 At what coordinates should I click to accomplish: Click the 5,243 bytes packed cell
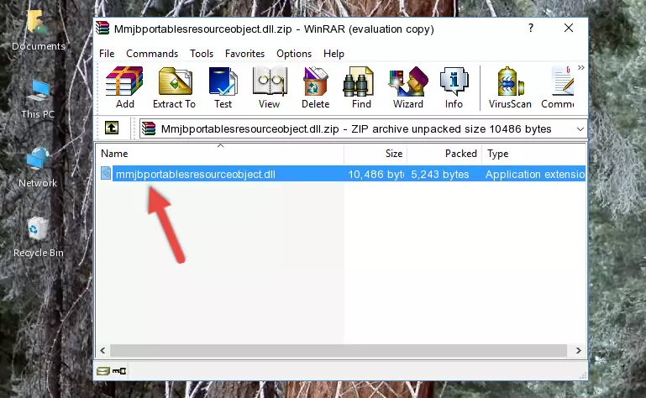point(440,175)
